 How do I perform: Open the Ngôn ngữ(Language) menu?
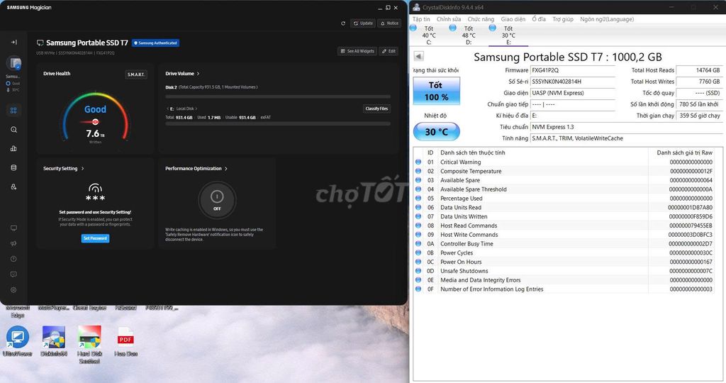tap(607, 19)
